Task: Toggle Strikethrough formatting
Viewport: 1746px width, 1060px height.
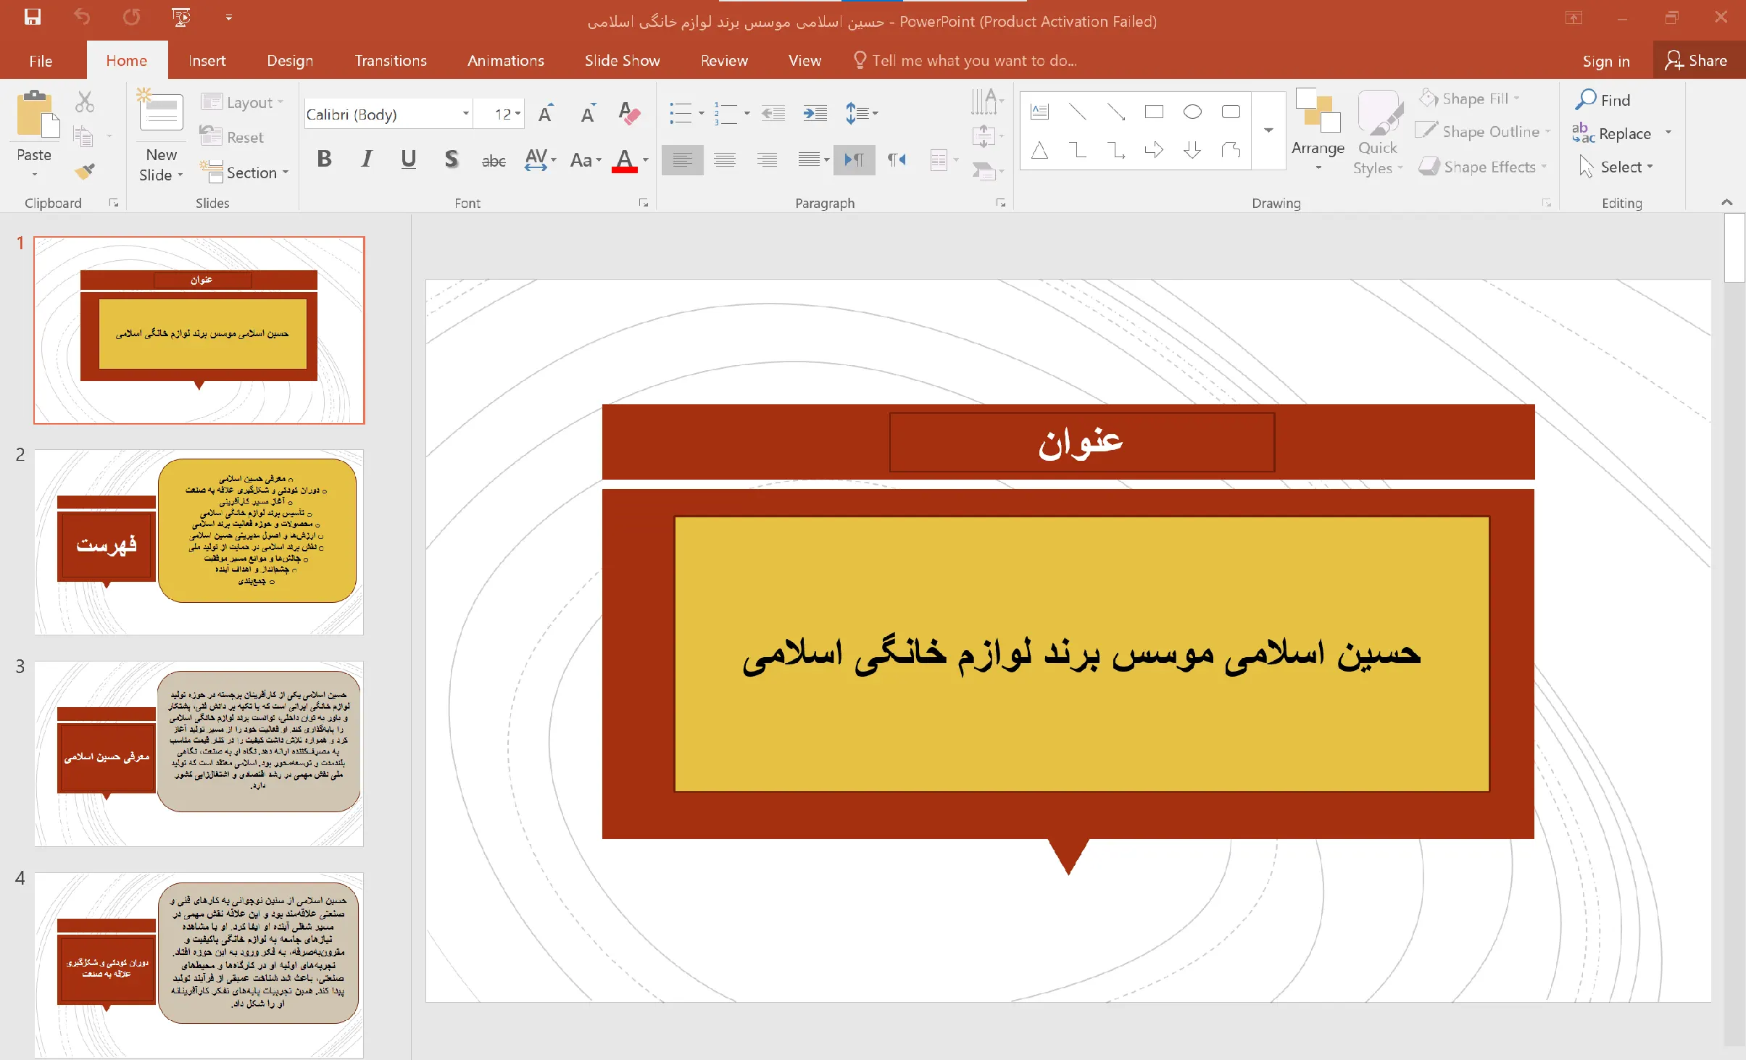Action: 494,160
